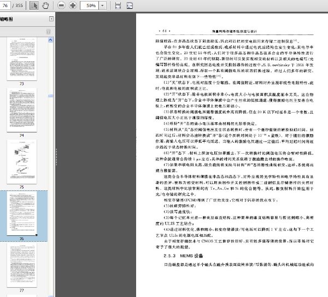Open page 75 thumbnail with figures

pyautogui.click(x=22, y=161)
